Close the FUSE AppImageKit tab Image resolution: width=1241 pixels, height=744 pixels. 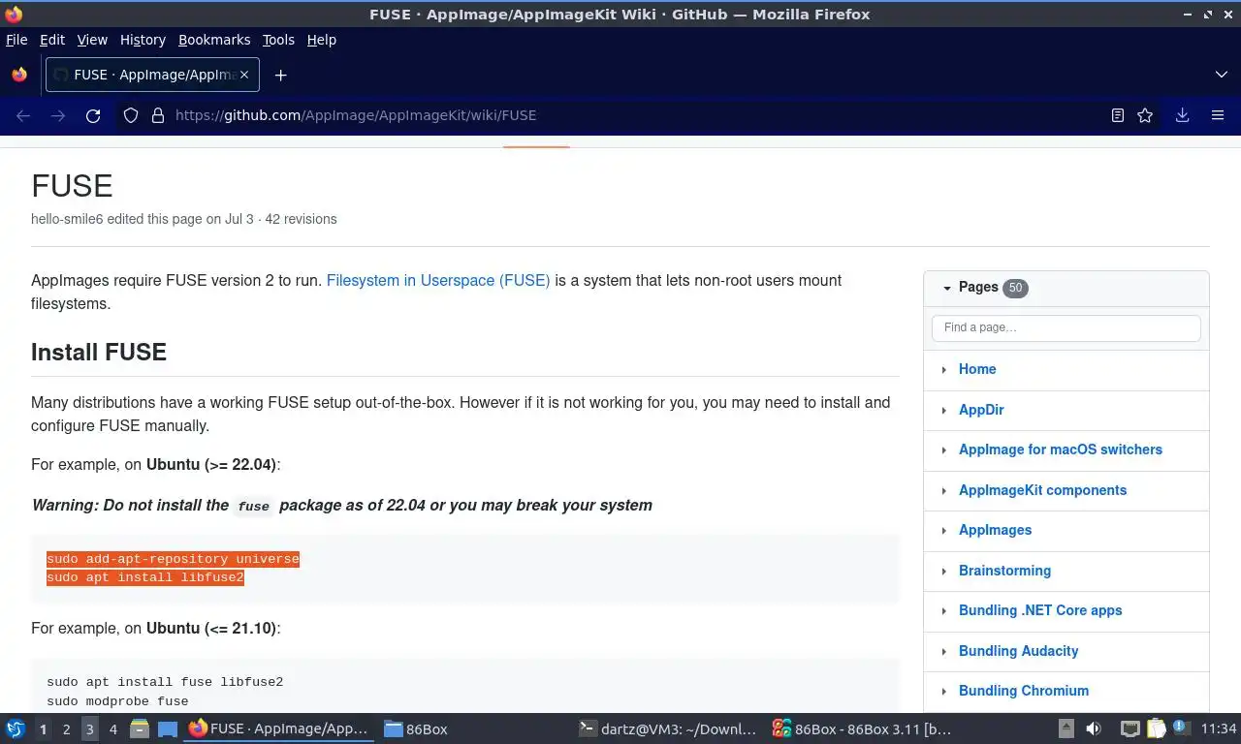(x=244, y=75)
